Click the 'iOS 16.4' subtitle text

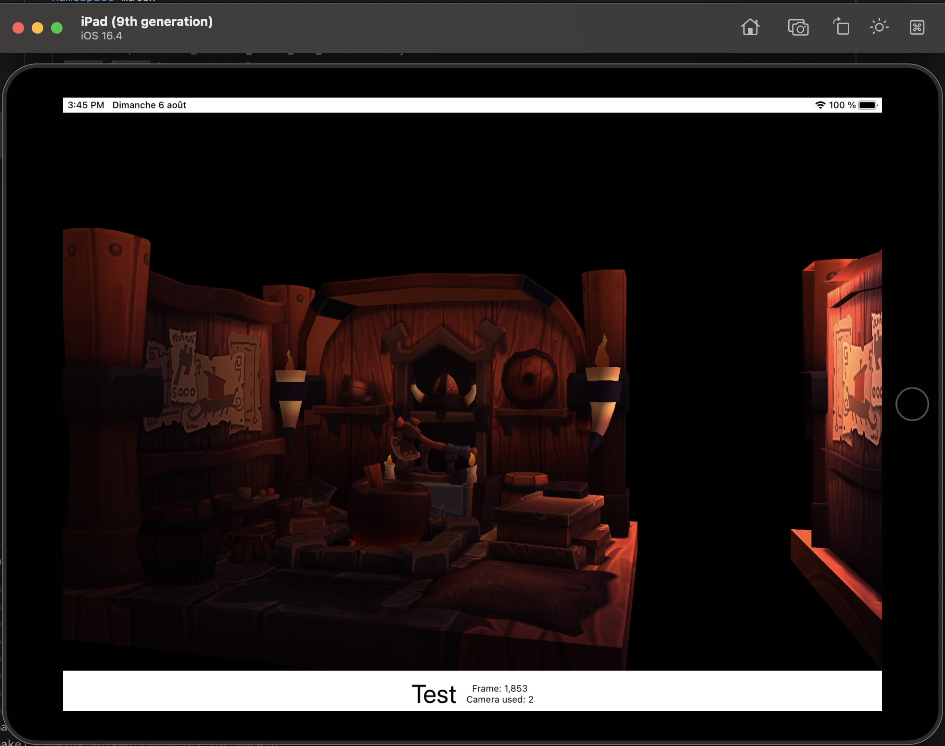pos(101,36)
